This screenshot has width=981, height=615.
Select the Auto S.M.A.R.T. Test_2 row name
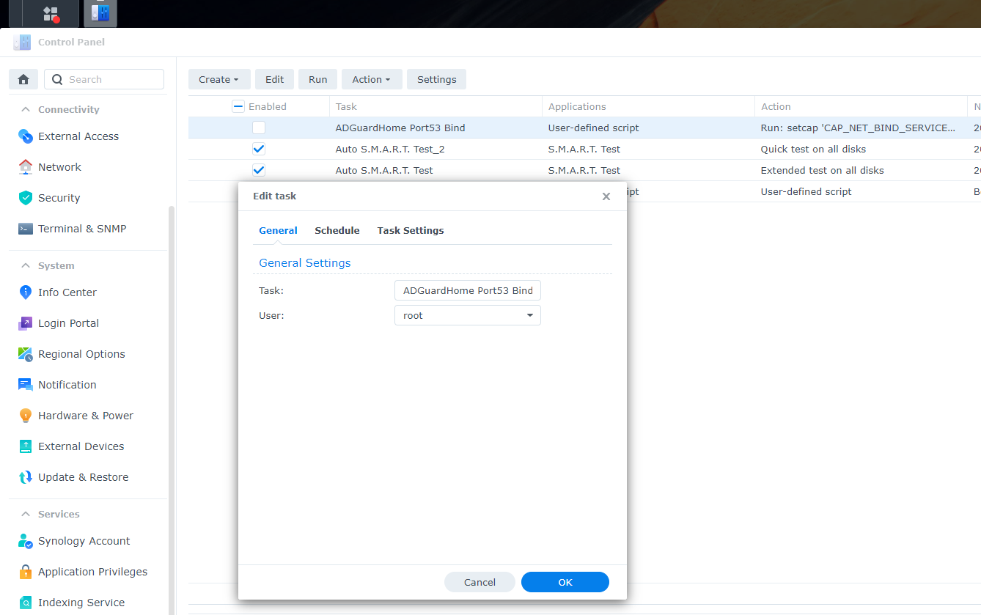pyautogui.click(x=390, y=149)
